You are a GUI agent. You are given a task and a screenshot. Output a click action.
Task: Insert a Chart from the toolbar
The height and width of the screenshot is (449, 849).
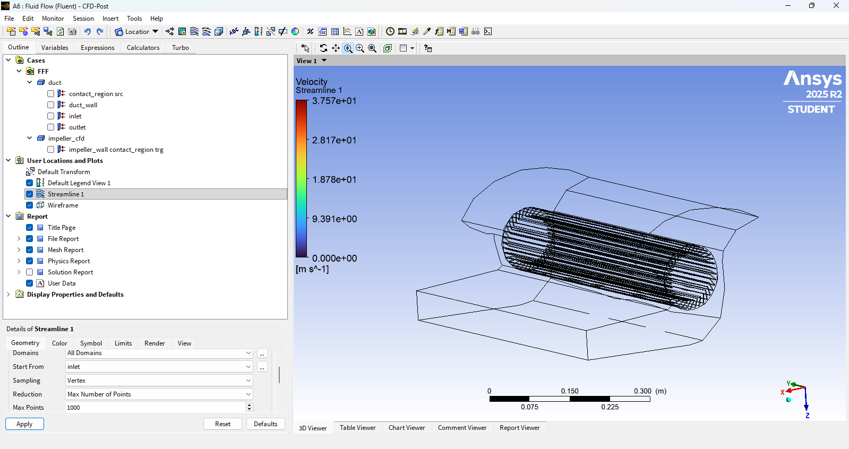(347, 32)
